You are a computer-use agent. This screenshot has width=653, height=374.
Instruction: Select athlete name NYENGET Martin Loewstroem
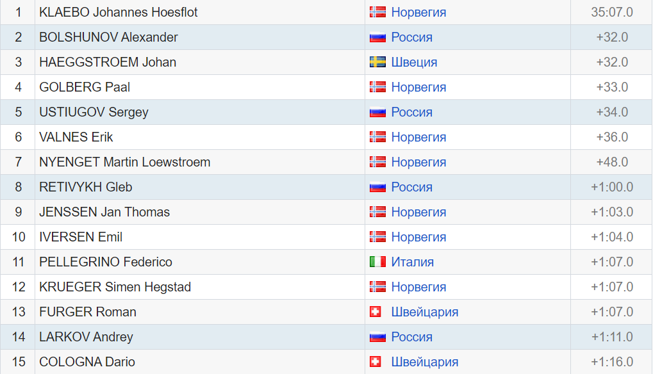point(124,162)
